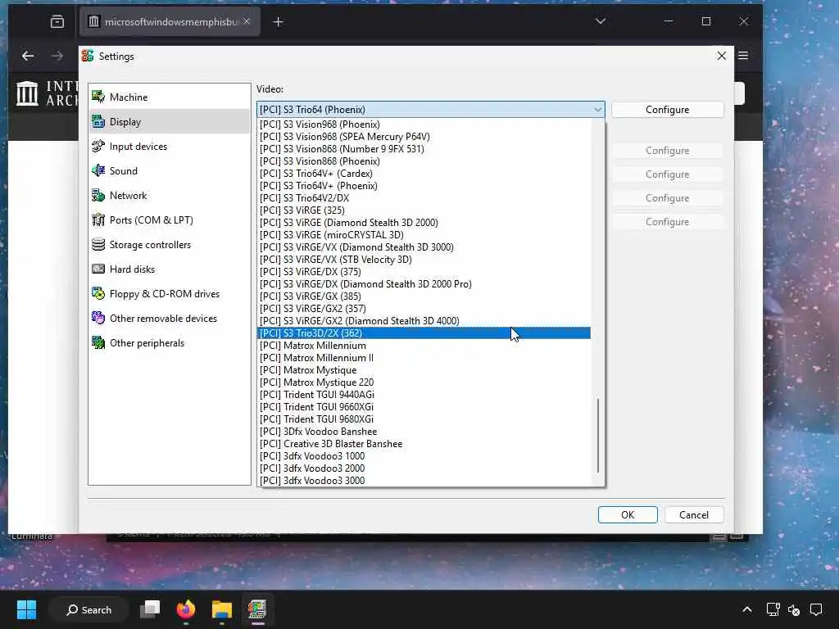Open Other peripherals settings
The width and height of the screenshot is (839, 629).
click(x=169, y=343)
